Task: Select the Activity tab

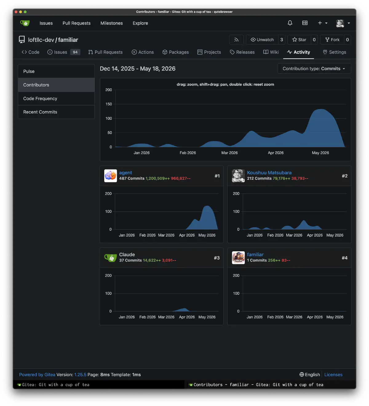Action: (x=298, y=52)
